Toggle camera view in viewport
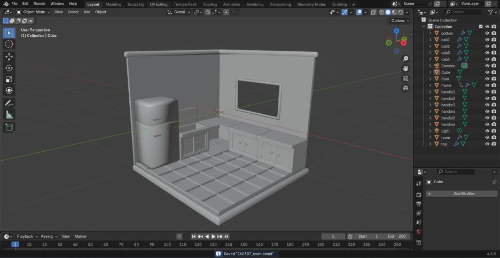Image resolution: width=500 pixels, height=258 pixels. (405, 78)
